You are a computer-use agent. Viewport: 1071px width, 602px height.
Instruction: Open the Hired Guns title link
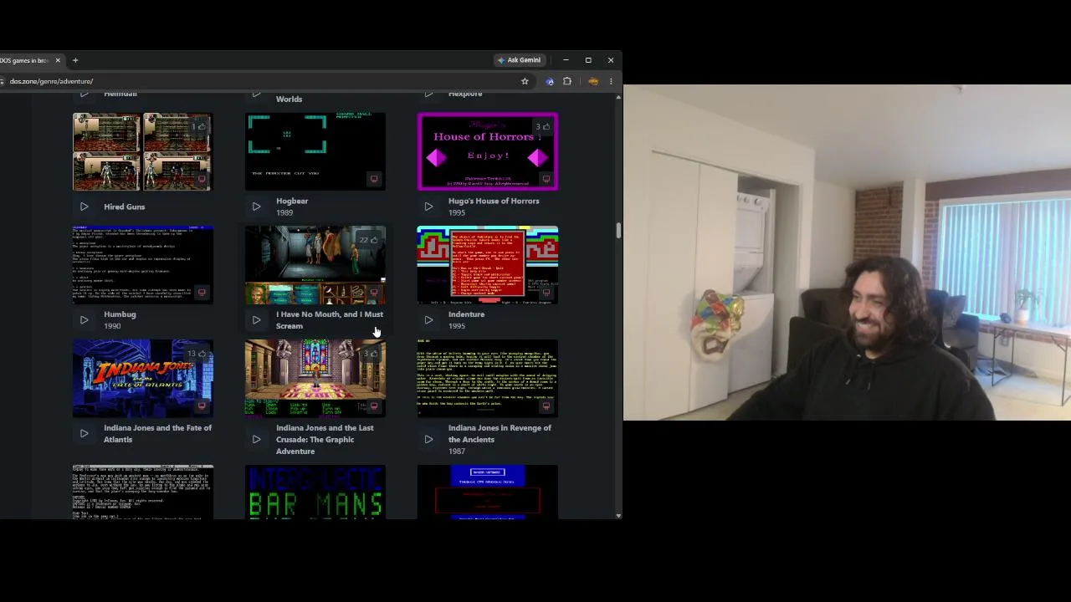125,207
